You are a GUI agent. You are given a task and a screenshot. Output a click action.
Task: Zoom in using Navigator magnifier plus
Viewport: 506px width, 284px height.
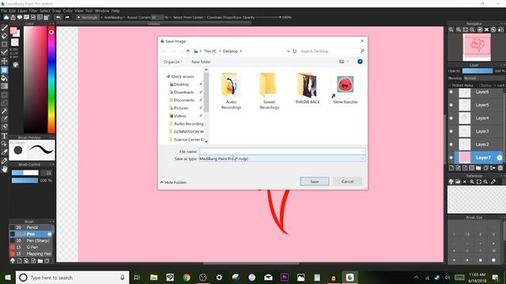(459, 30)
